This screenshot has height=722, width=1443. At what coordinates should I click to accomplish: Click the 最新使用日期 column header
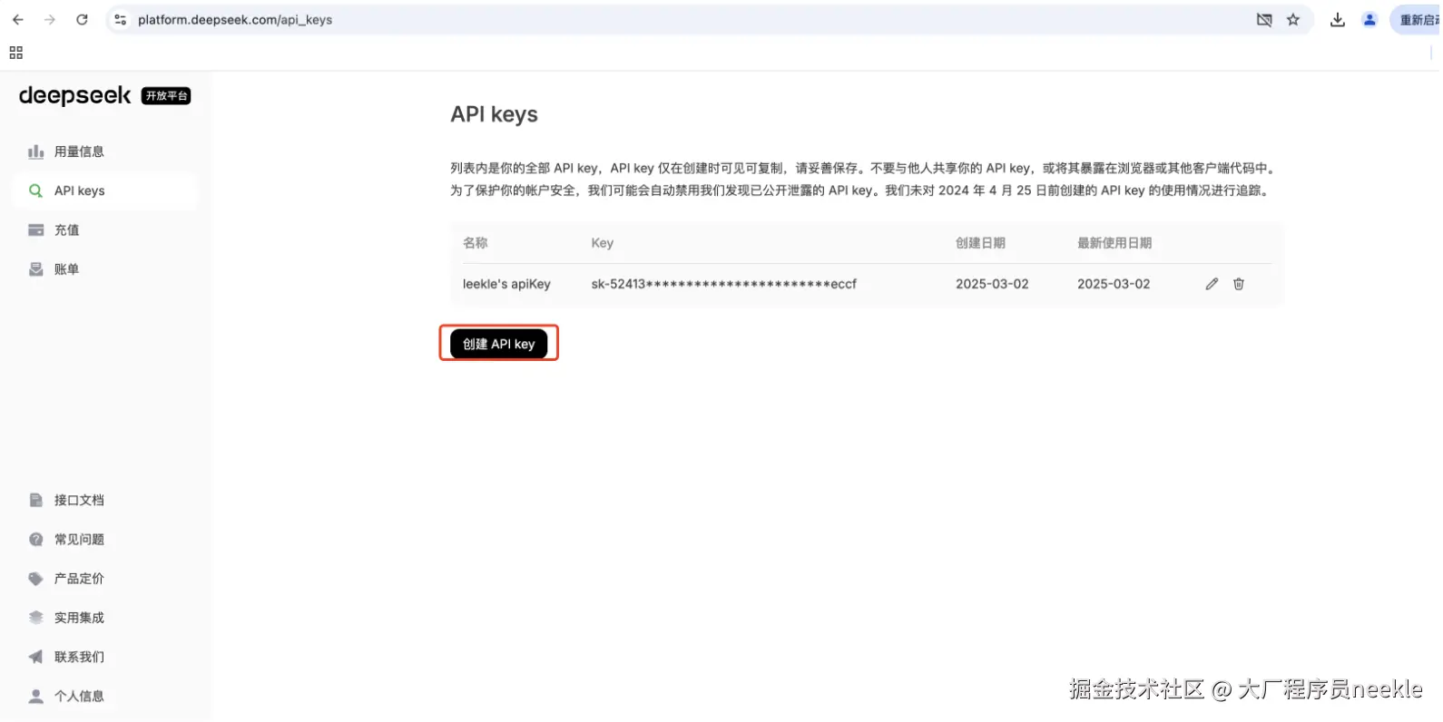coord(1114,243)
